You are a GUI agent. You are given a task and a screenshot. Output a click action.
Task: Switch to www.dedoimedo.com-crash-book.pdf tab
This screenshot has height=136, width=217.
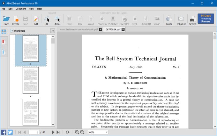click(79, 29)
